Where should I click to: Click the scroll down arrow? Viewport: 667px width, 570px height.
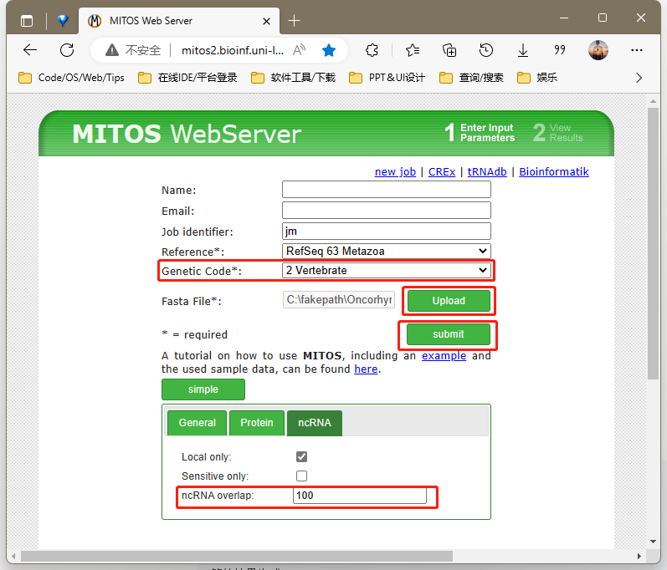[653, 542]
